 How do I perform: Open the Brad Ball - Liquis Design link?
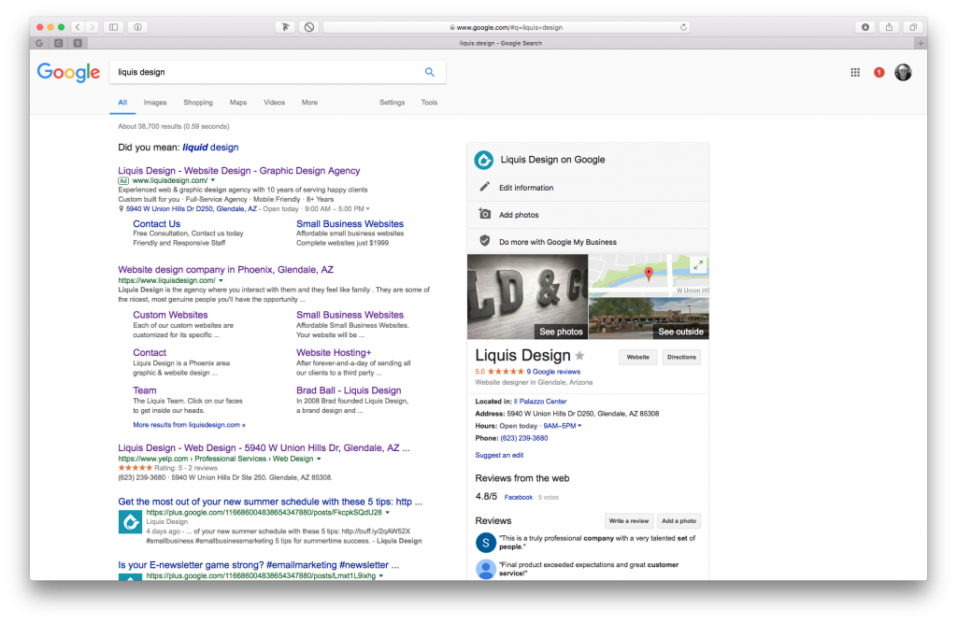tap(349, 390)
